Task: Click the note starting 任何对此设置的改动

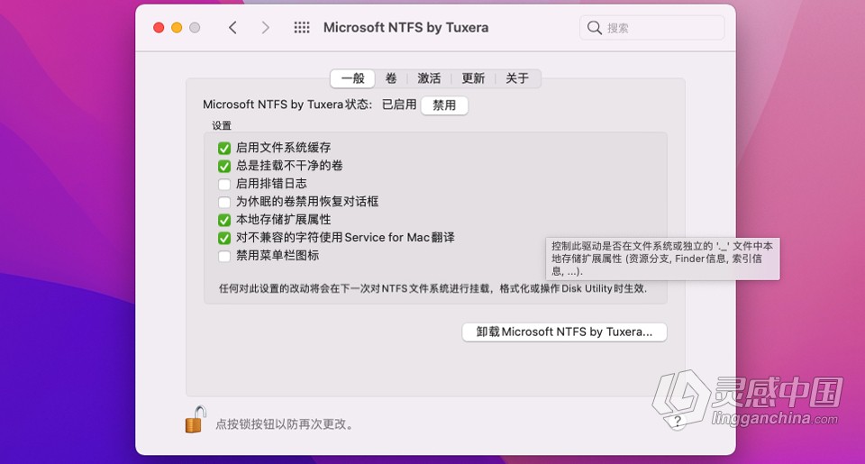Action: click(433, 288)
